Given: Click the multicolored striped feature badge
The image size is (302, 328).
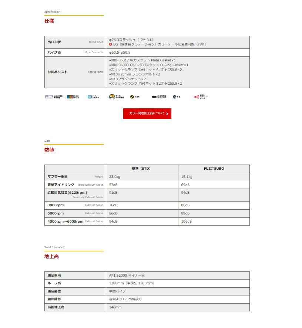Looking at the screenshot, I should (70, 97).
